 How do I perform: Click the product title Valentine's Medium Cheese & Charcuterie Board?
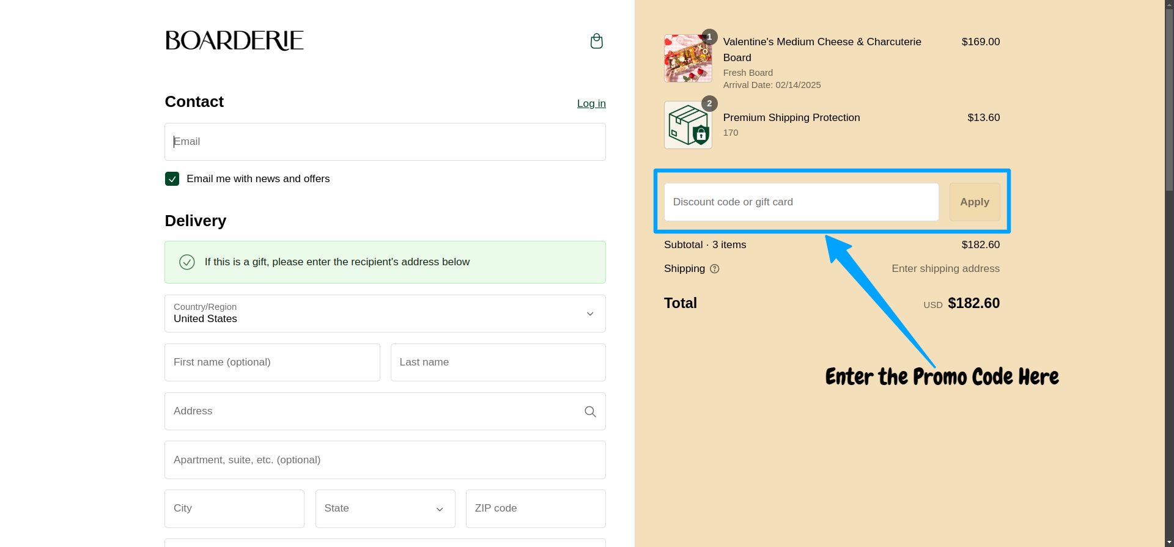click(x=822, y=50)
